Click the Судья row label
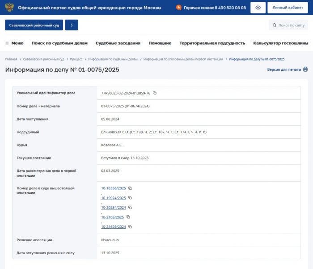Viewport: 313px width, 269px height. (22, 145)
